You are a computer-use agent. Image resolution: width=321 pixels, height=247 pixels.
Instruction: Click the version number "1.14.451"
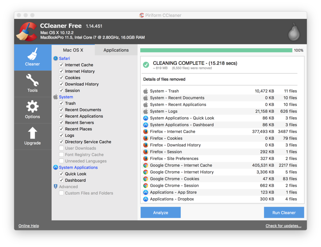point(94,26)
